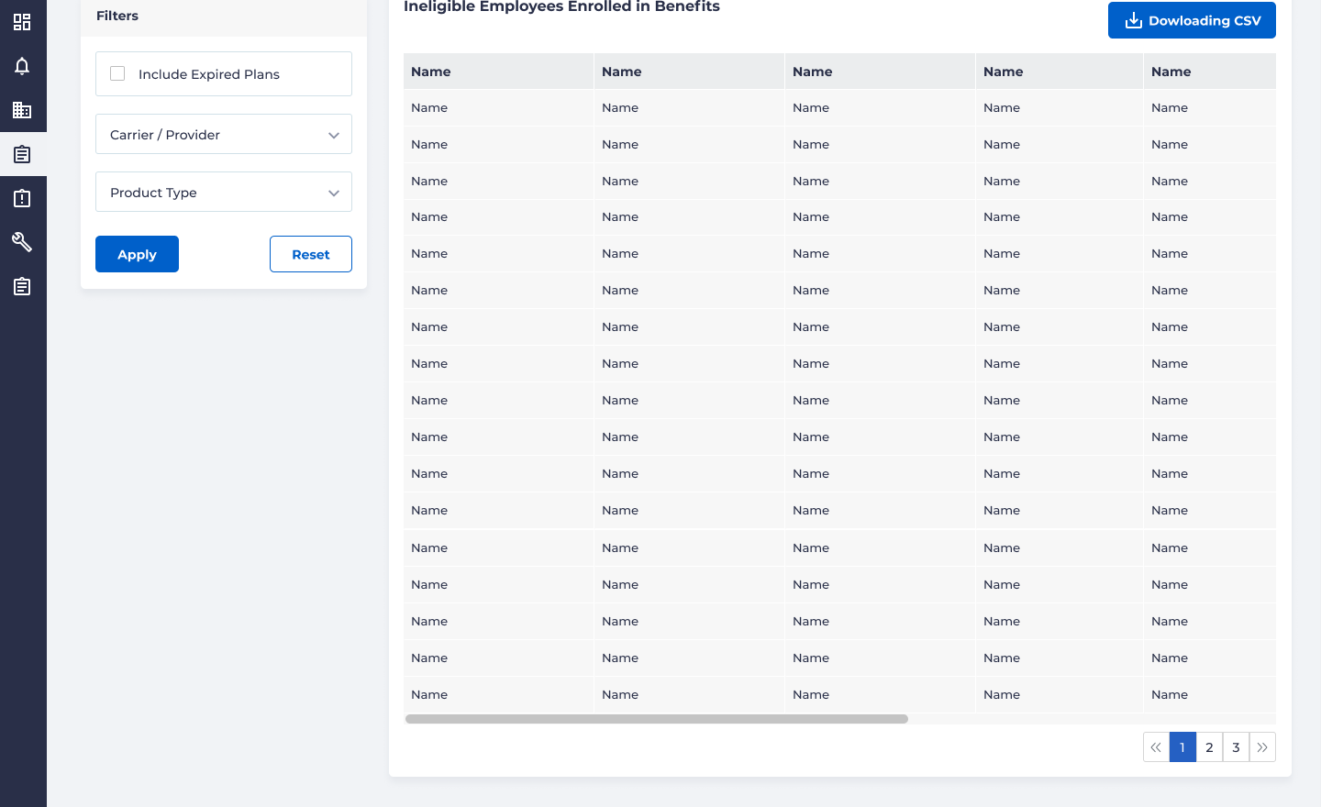
Task: Go to page 3 of results
Action: 1236,747
